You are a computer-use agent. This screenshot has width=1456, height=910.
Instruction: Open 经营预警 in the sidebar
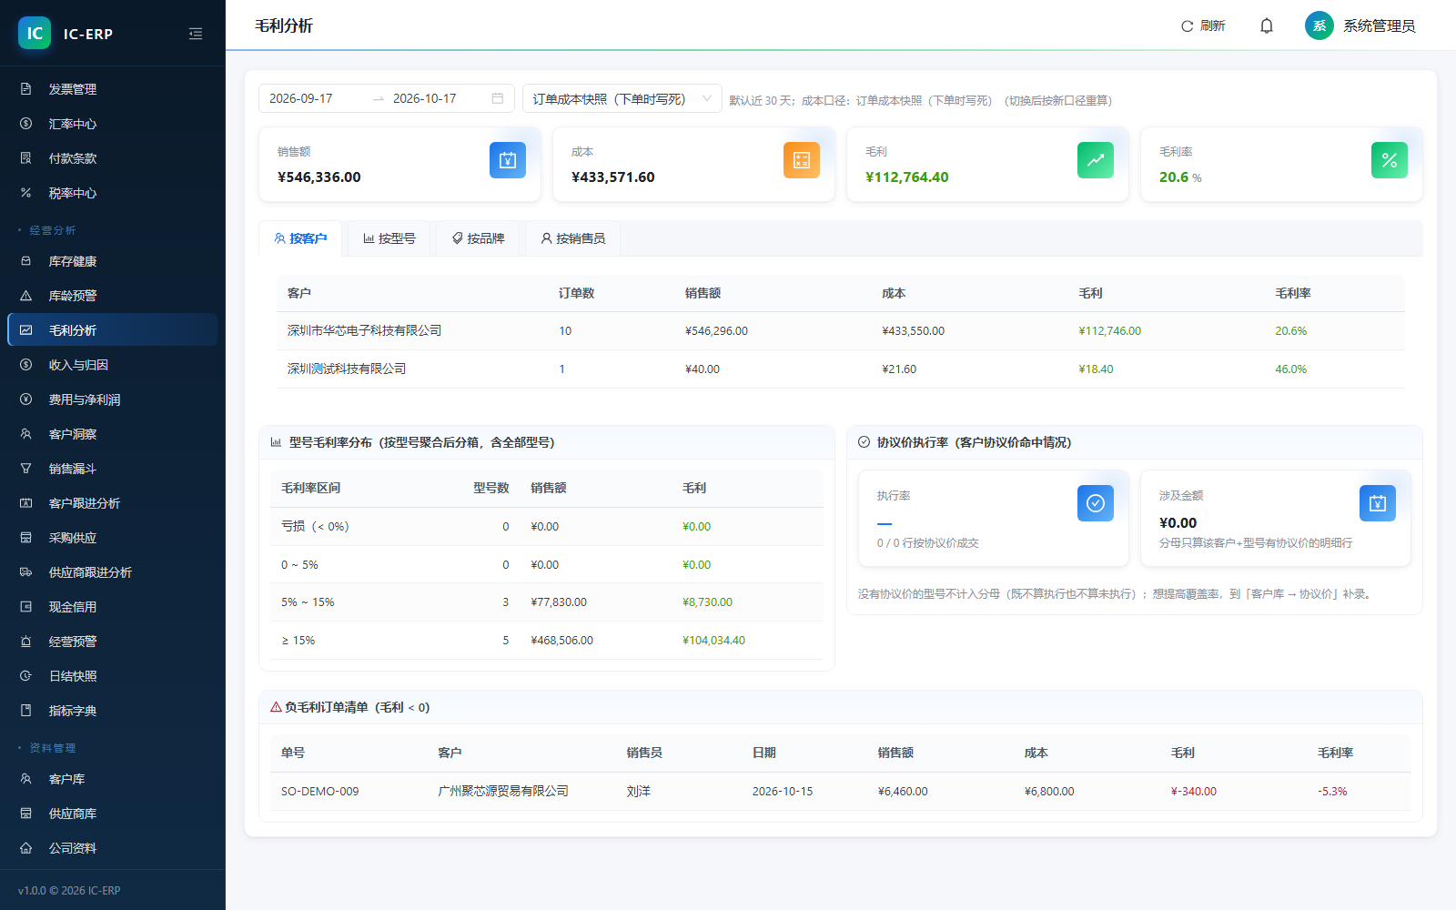(x=112, y=642)
